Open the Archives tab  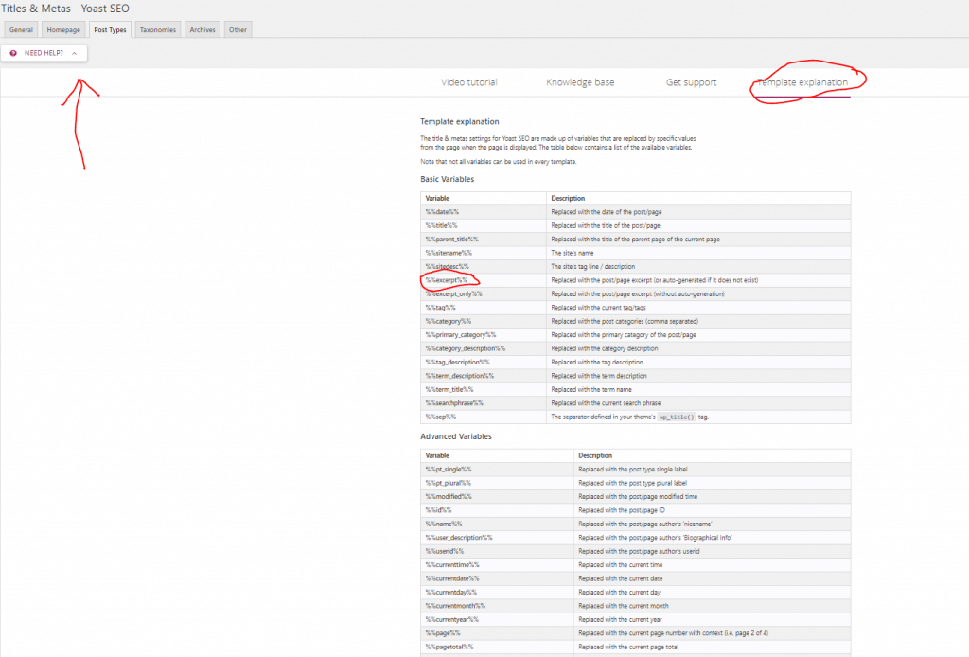203,30
